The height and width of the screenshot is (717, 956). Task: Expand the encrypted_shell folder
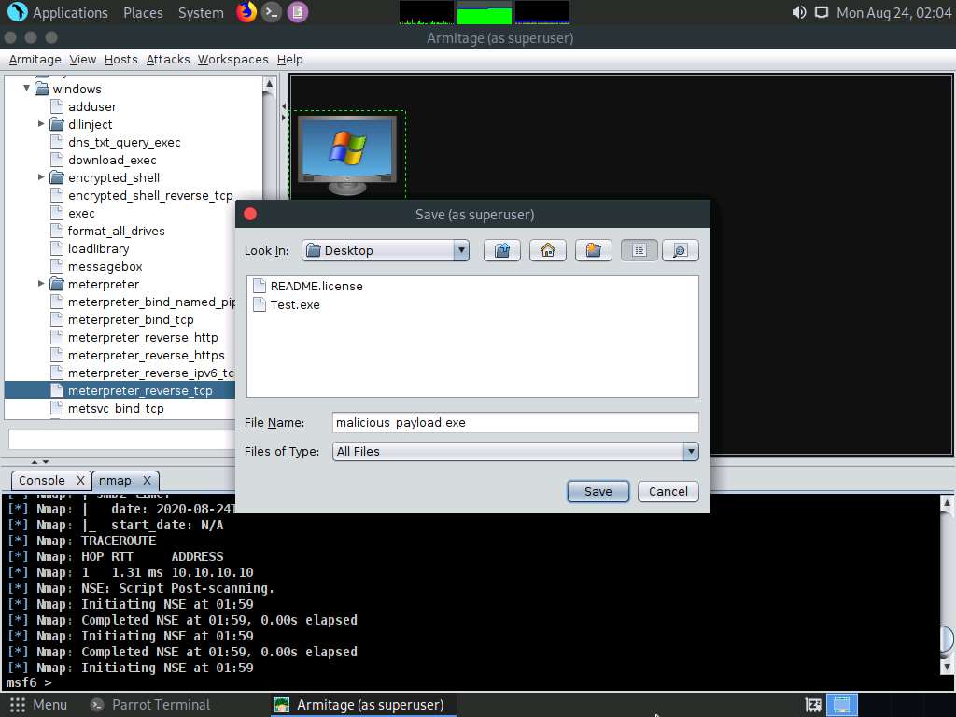point(41,176)
